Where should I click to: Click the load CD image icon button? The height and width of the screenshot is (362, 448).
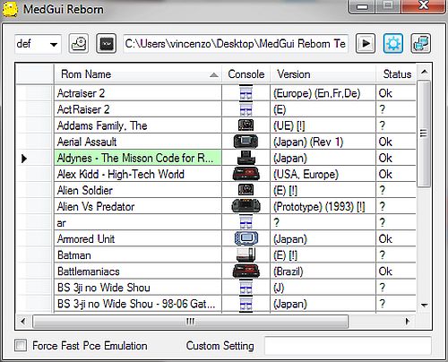tap(79, 44)
